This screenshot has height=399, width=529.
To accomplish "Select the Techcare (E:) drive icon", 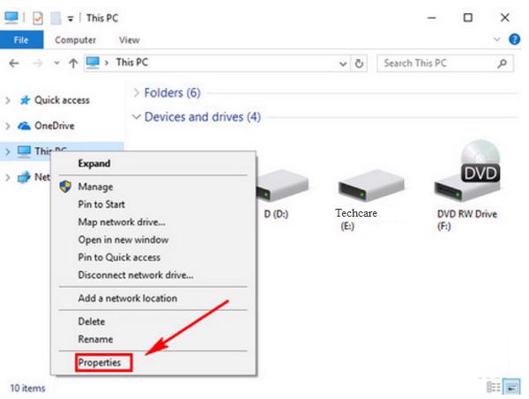I will click(360, 184).
